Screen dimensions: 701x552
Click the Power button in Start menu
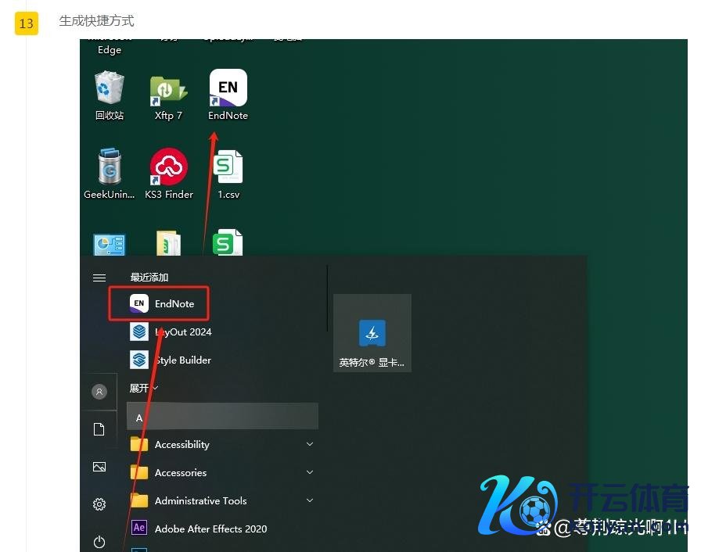(99, 541)
